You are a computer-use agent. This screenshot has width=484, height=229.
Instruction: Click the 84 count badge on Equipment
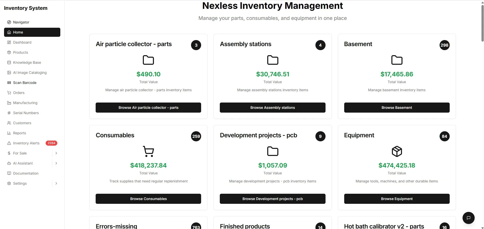(x=444, y=136)
